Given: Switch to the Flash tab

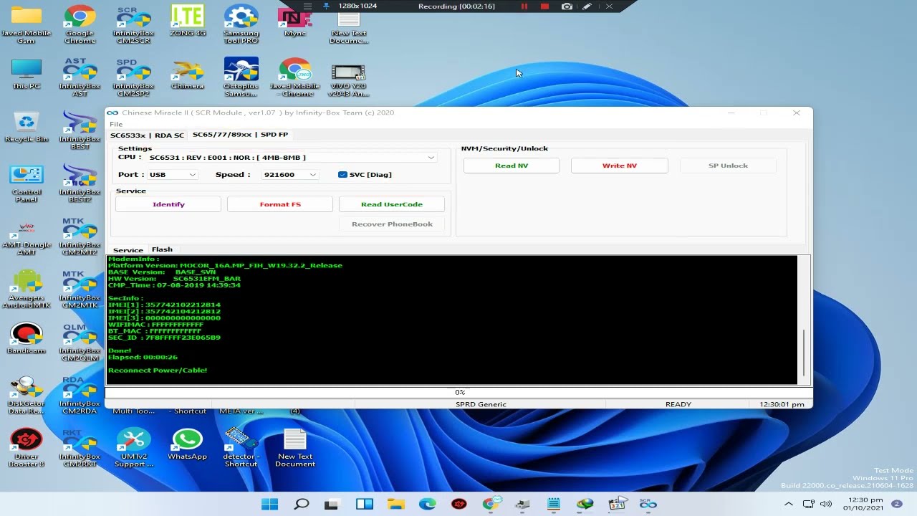Looking at the screenshot, I should tap(162, 249).
